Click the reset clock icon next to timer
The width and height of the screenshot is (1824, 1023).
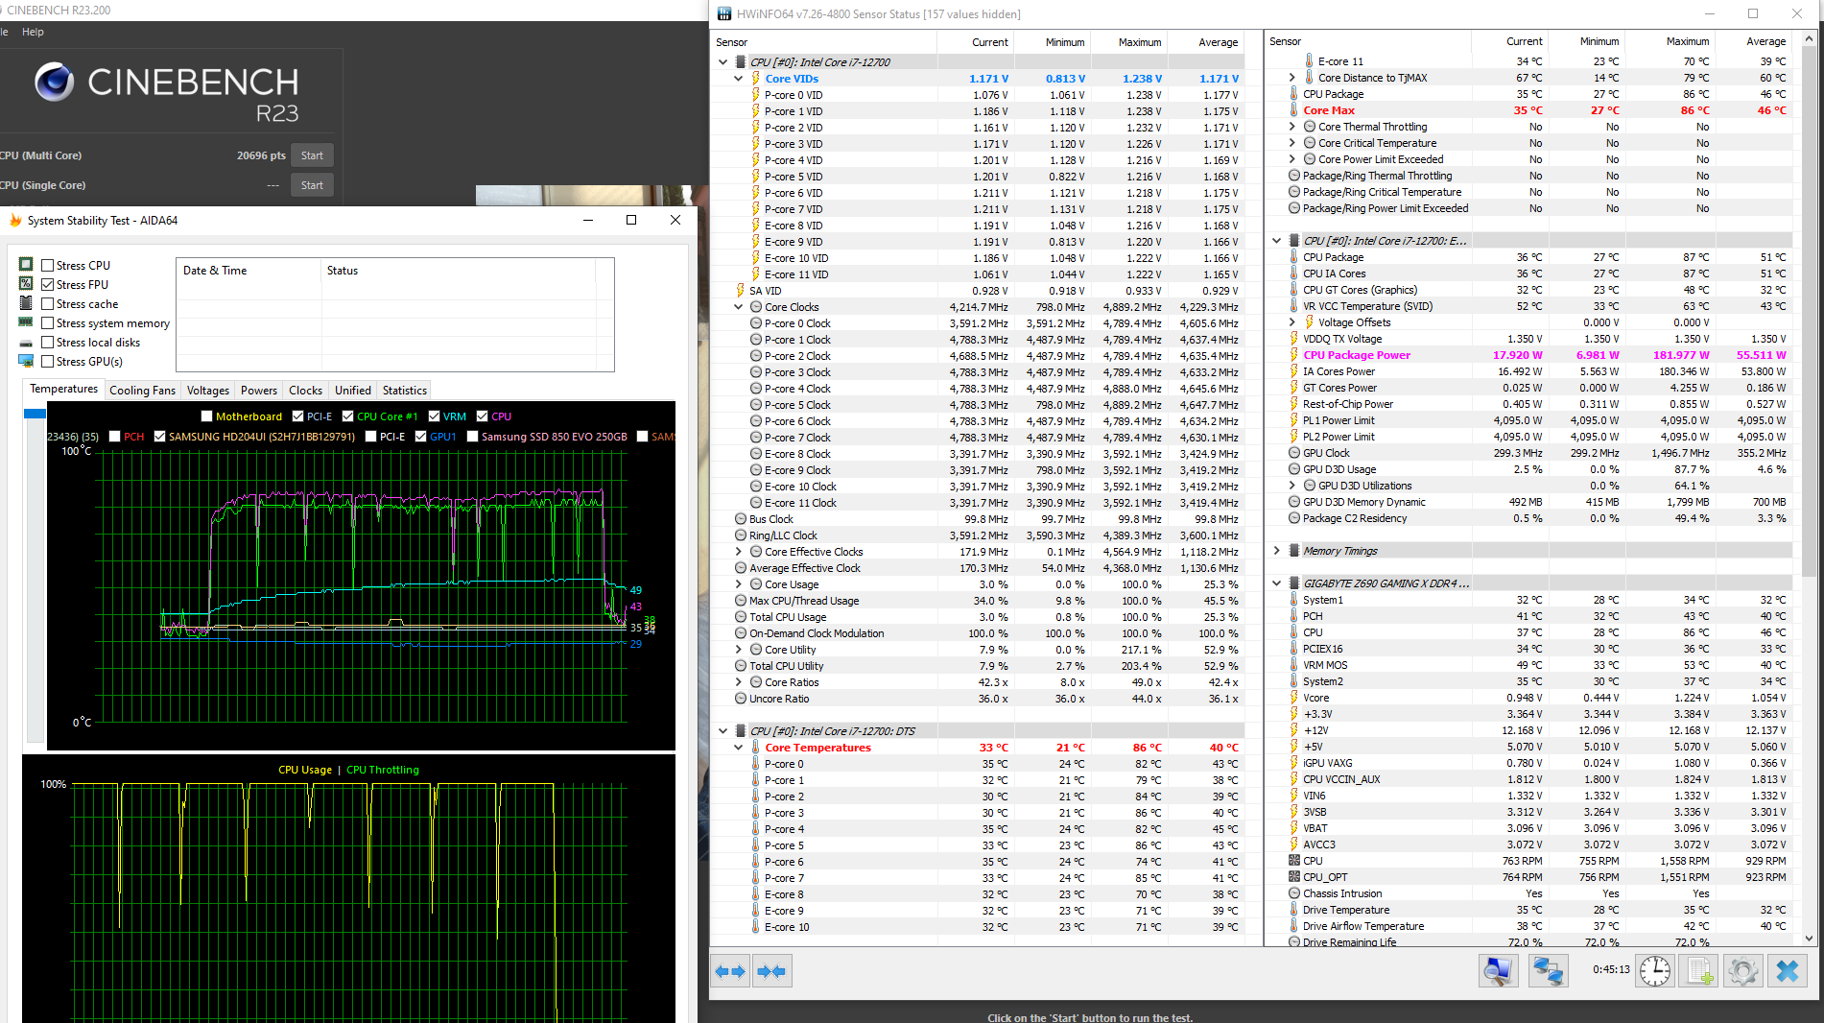pos(1654,971)
